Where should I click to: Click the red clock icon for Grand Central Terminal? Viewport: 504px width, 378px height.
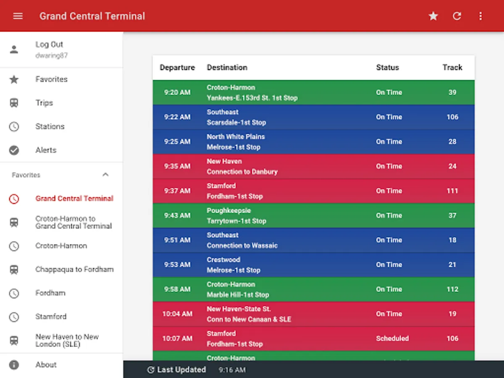14,199
